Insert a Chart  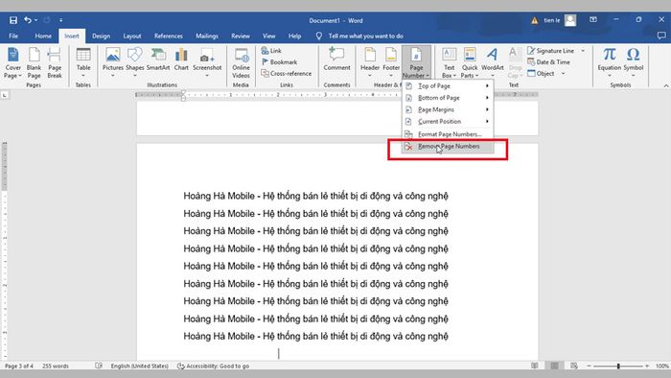(x=181, y=59)
